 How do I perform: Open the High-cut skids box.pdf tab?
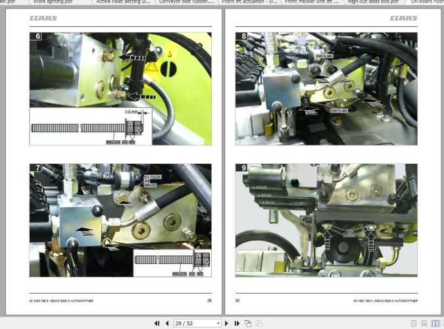coord(373,2)
